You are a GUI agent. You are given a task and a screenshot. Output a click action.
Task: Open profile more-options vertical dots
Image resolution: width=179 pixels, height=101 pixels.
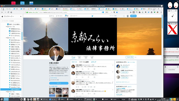136,57
